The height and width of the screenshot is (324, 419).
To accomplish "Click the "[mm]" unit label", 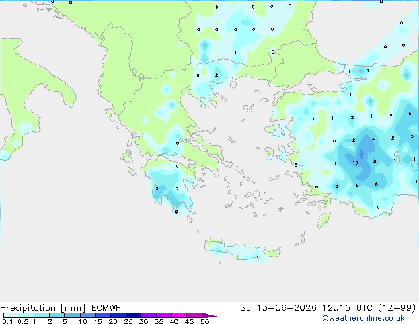I will (73, 308).
